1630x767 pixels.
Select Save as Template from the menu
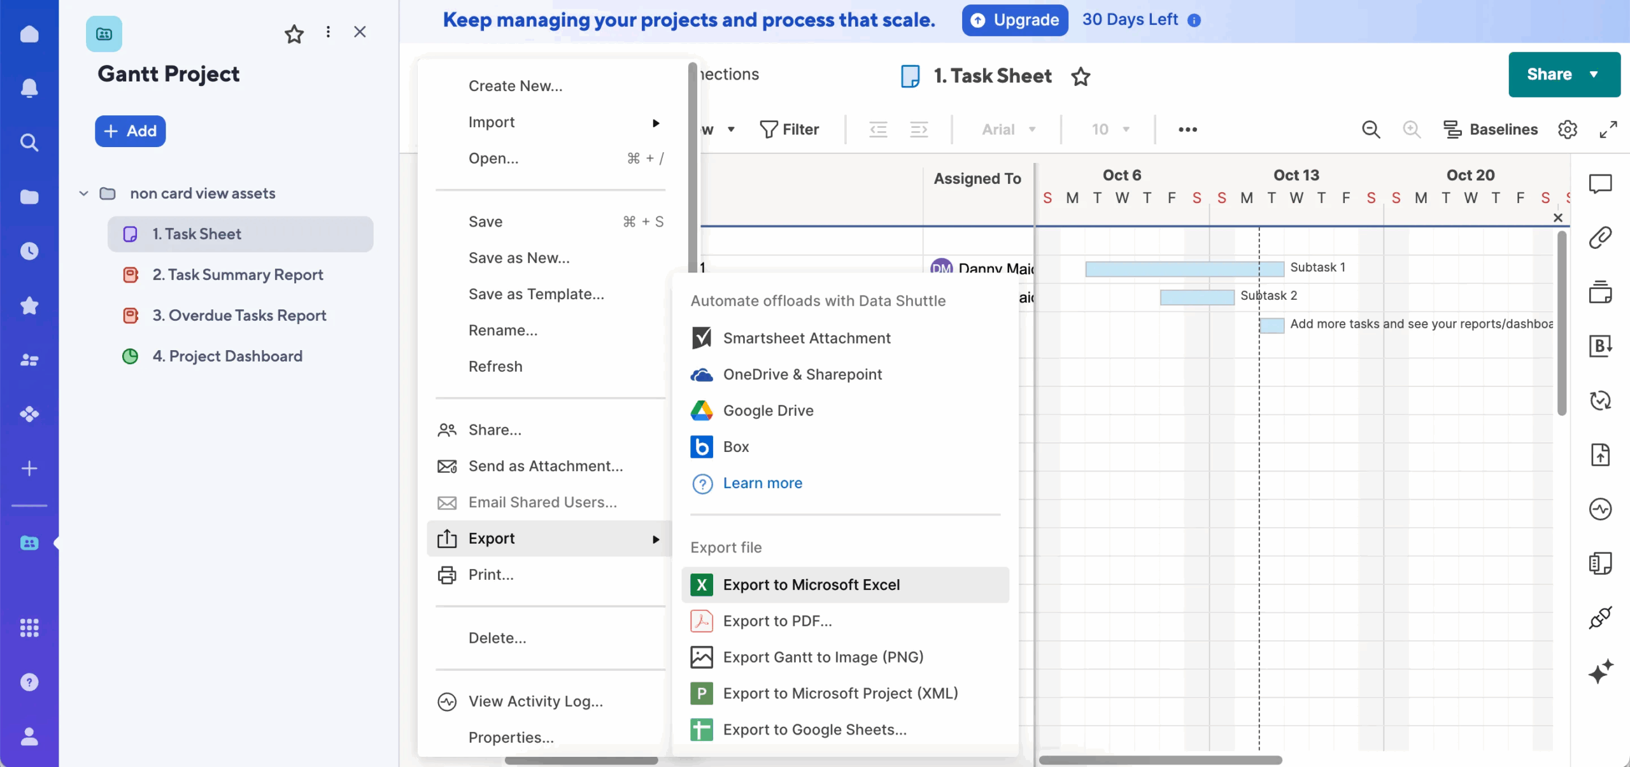[x=535, y=294]
